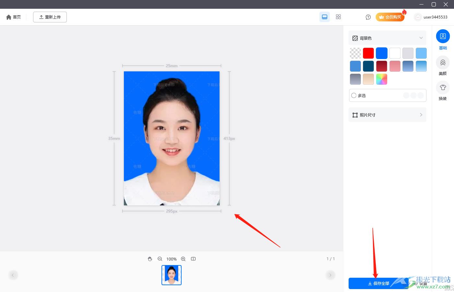
Task: Select the gray gradient background swatch
Action: pyautogui.click(x=355, y=79)
